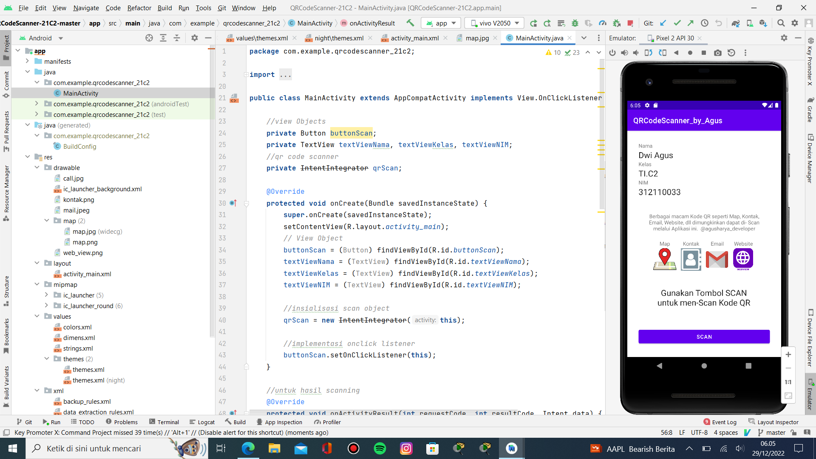Click the master git branch indicator

click(771, 432)
